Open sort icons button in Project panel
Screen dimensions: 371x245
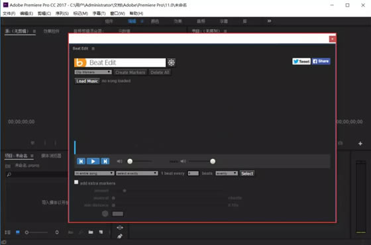click(x=57, y=232)
